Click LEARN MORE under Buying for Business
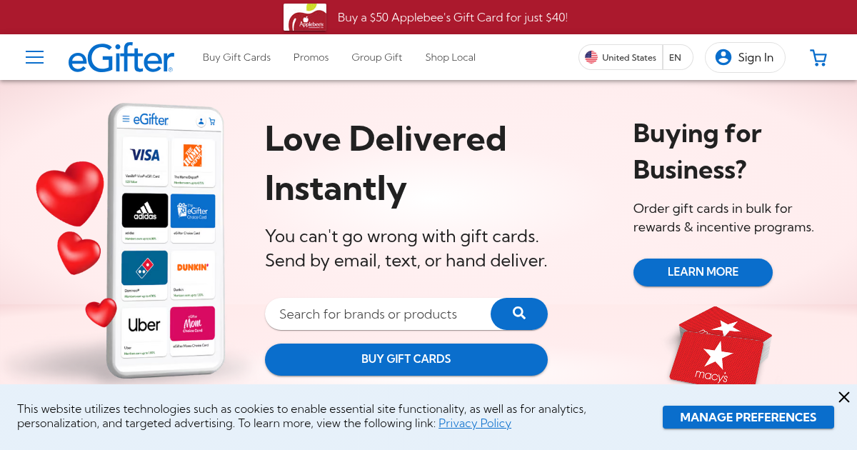 pyautogui.click(x=702, y=272)
